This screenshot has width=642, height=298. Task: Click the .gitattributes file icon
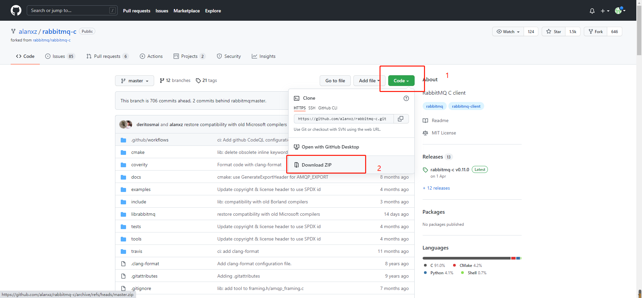[x=123, y=276]
